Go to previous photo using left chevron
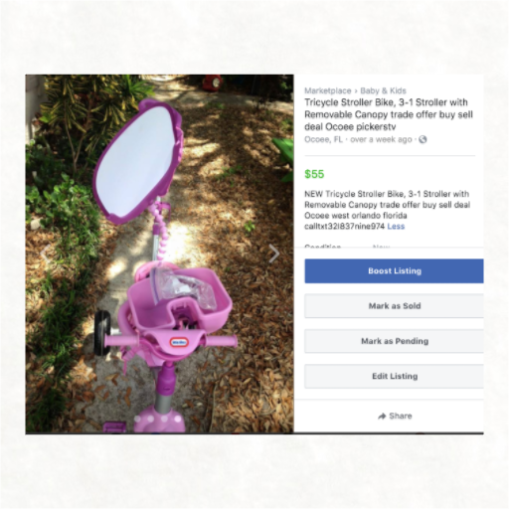The width and height of the screenshot is (509, 509). coord(45,254)
